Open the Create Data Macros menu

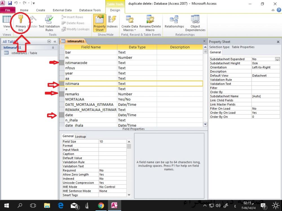click(x=129, y=23)
